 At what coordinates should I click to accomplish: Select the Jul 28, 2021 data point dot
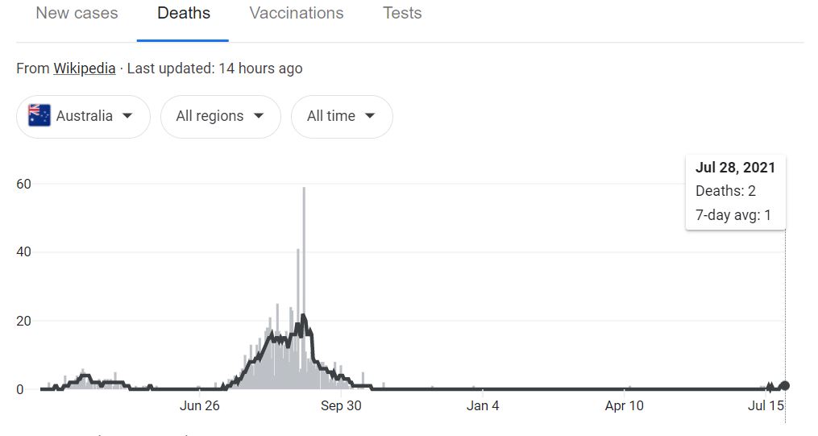pyautogui.click(x=785, y=386)
